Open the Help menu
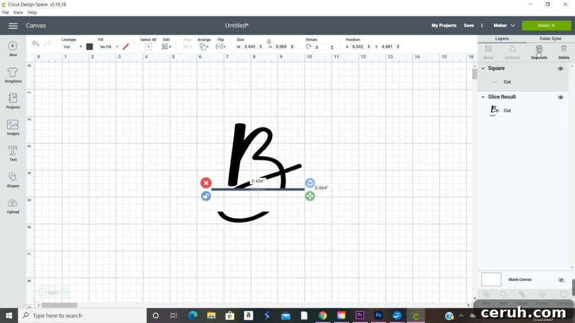 point(32,12)
